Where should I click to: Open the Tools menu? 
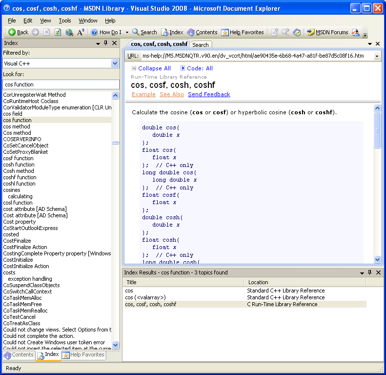65,21
